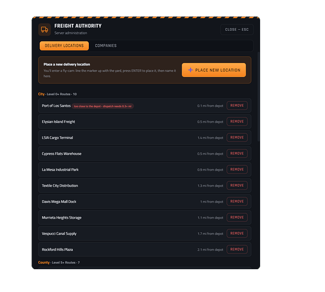Select the Elysian Island Freight name

pyautogui.click(x=58, y=121)
